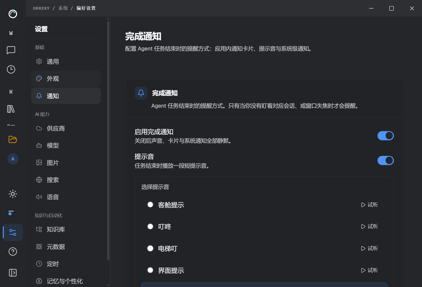Open 通知 settings section
The width and height of the screenshot is (422, 287).
(66, 96)
